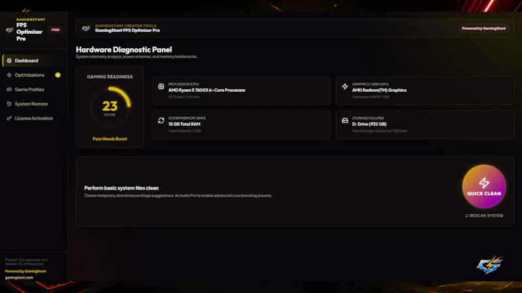The width and height of the screenshot is (522, 293).
Task: Click the Game Profiles controller icon
Action: click(9, 89)
